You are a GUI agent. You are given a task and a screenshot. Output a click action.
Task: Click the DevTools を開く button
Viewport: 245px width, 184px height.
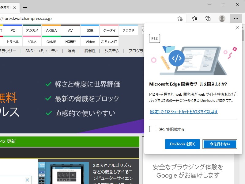[x=182, y=144]
